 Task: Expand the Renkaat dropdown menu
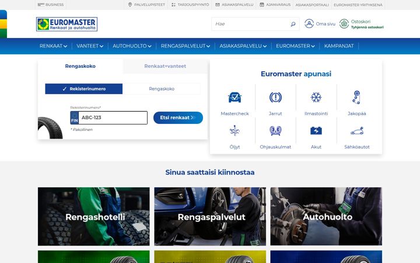53,46
